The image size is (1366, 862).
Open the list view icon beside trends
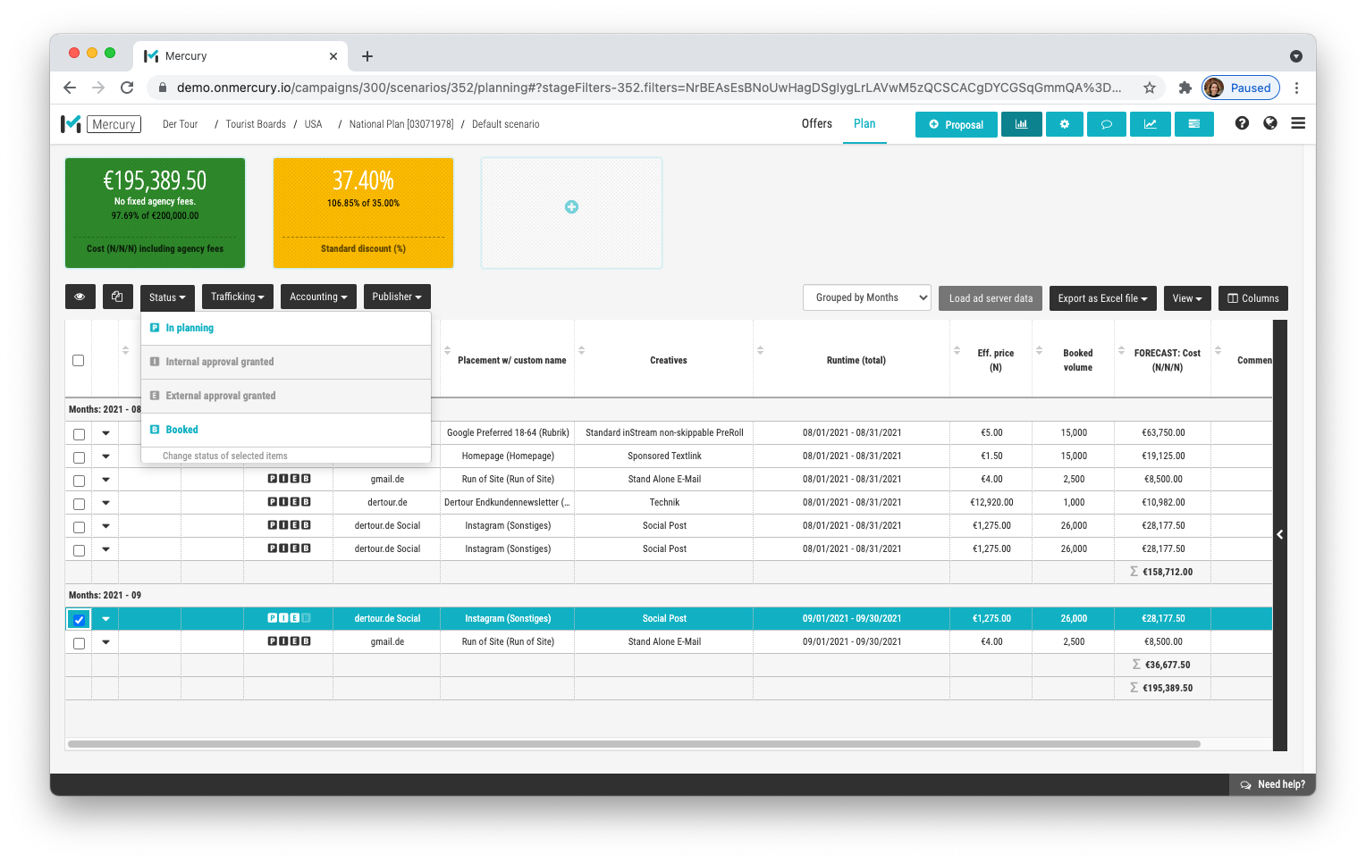tap(1193, 124)
